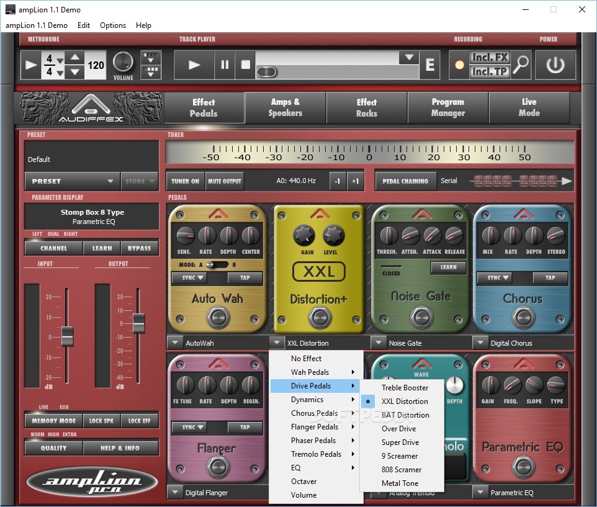The width and height of the screenshot is (597, 507).
Task: Toggle the Parametric EQ footswitch
Action: 523,467
